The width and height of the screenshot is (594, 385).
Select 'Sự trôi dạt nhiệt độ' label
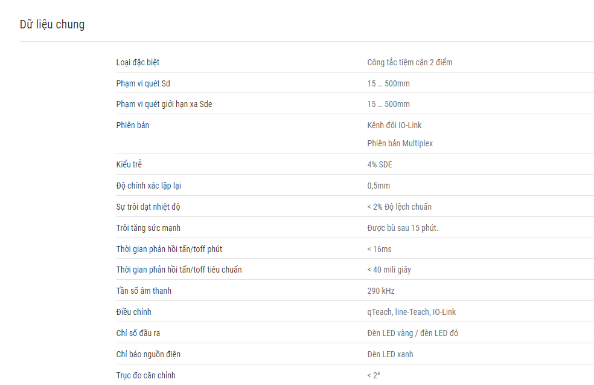pos(148,207)
